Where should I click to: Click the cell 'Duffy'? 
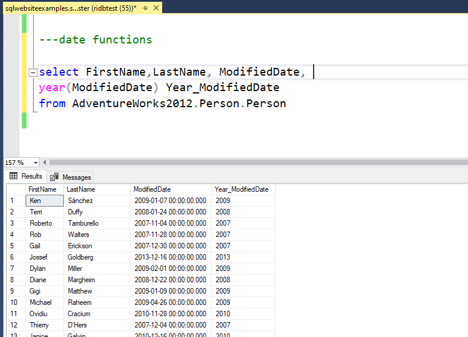(x=97, y=212)
